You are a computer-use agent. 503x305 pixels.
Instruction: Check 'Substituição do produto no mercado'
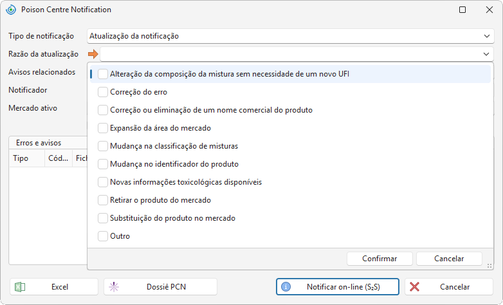tap(103, 218)
